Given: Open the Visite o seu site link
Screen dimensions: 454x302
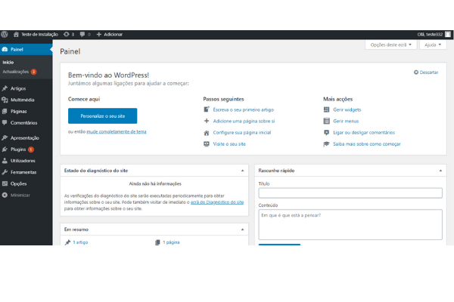Looking at the screenshot, I should coord(229,144).
